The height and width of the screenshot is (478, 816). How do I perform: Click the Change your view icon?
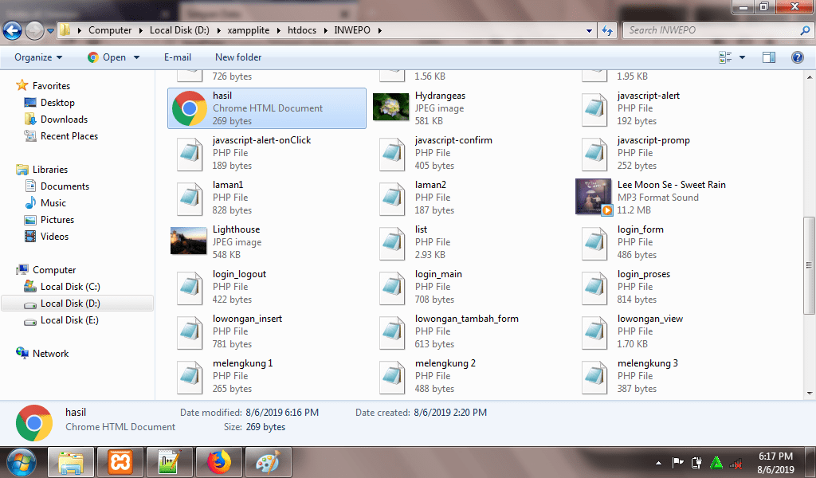coord(725,57)
